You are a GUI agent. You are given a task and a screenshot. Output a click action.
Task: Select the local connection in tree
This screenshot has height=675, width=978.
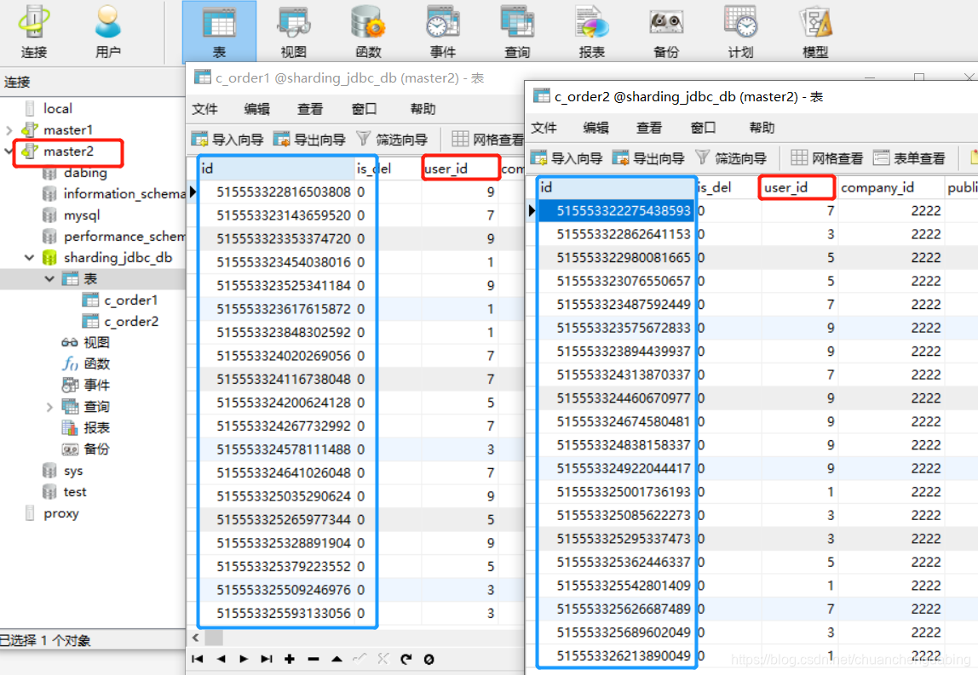pyautogui.click(x=57, y=108)
